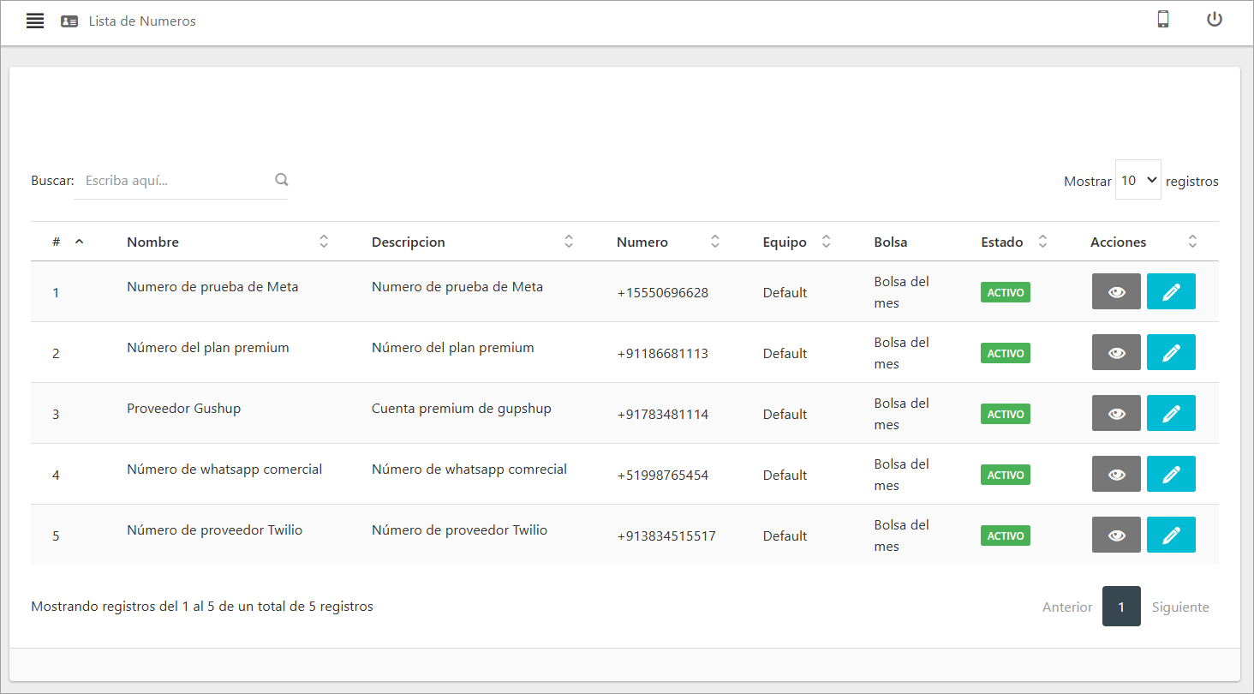Open the Mostrar registros dropdown
1254x694 pixels.
(x=1138, y=180)
